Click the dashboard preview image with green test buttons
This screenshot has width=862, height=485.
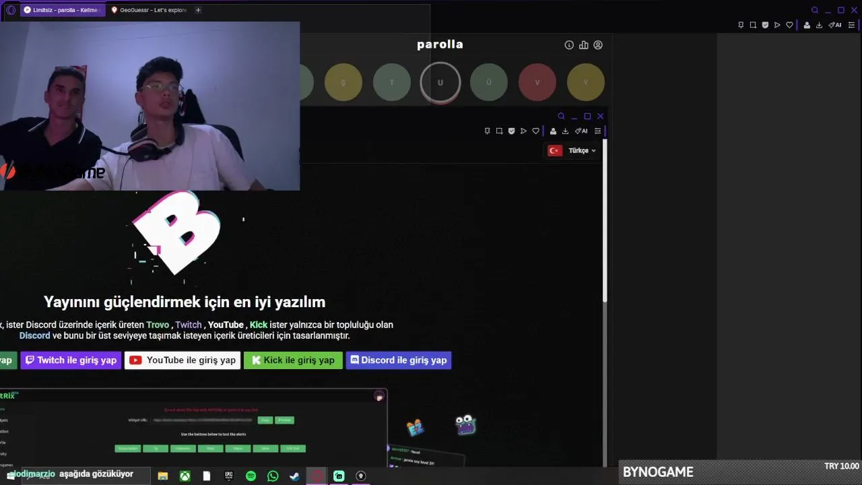193,428
